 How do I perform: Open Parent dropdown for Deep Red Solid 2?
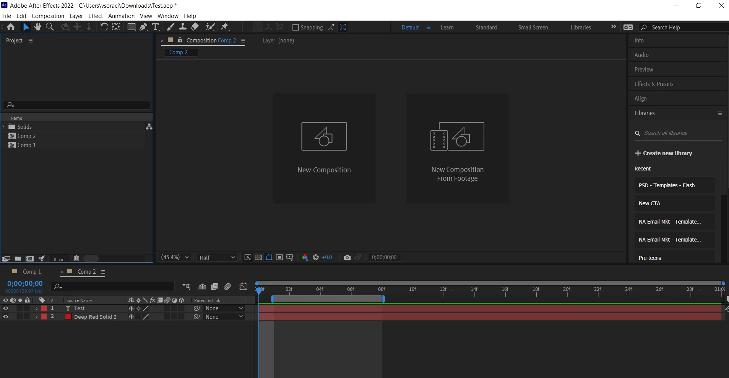tap(224, 317)
